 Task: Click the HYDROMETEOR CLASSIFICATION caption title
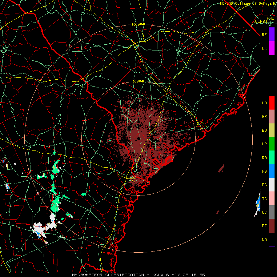coord(108,275)
